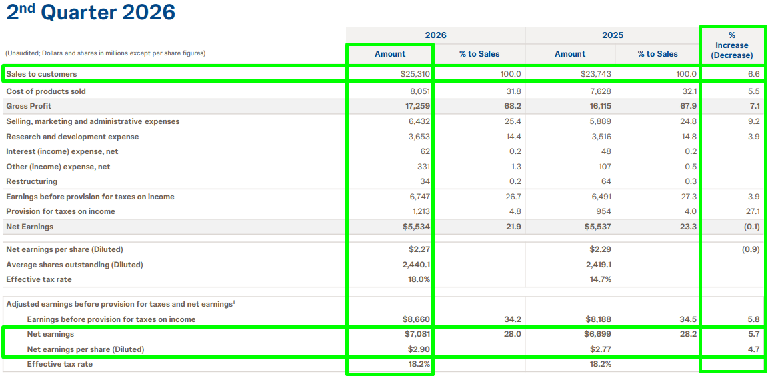Click the 'Cost of products sold' label
The width and height of the screenshot is (780, 382).
(46, 91)
